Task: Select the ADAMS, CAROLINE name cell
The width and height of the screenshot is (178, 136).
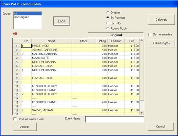Action: (52, 50)
